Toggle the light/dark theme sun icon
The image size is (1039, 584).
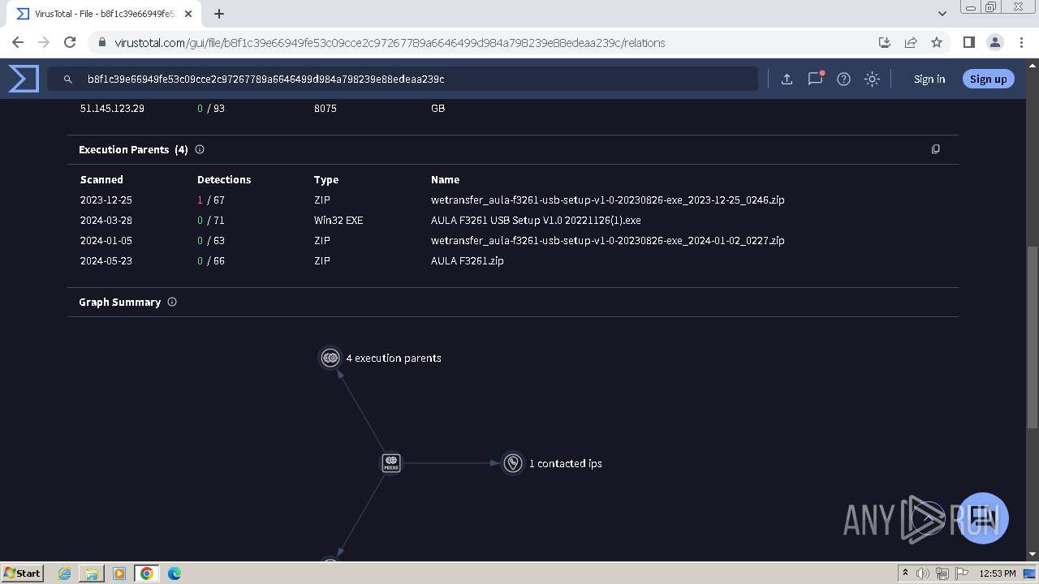pos(872,79)
